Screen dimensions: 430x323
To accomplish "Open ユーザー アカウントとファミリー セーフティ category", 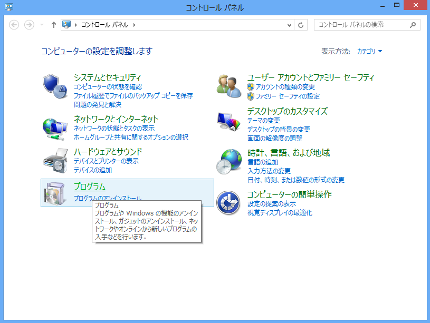I will pos(310,78).
